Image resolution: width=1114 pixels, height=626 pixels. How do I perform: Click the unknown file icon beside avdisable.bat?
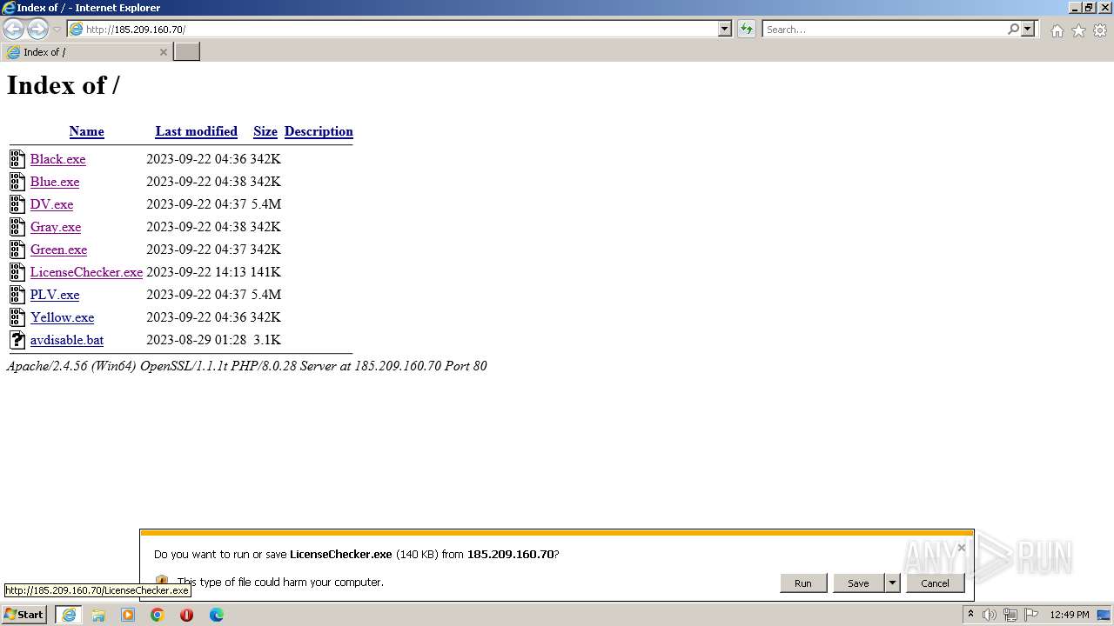17,339
